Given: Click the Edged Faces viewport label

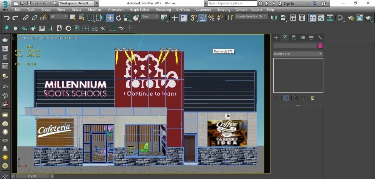Looking at the screenshot, I should tap(69, 38).
